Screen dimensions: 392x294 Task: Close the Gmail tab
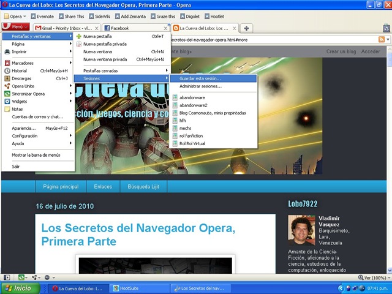[97, 29]
